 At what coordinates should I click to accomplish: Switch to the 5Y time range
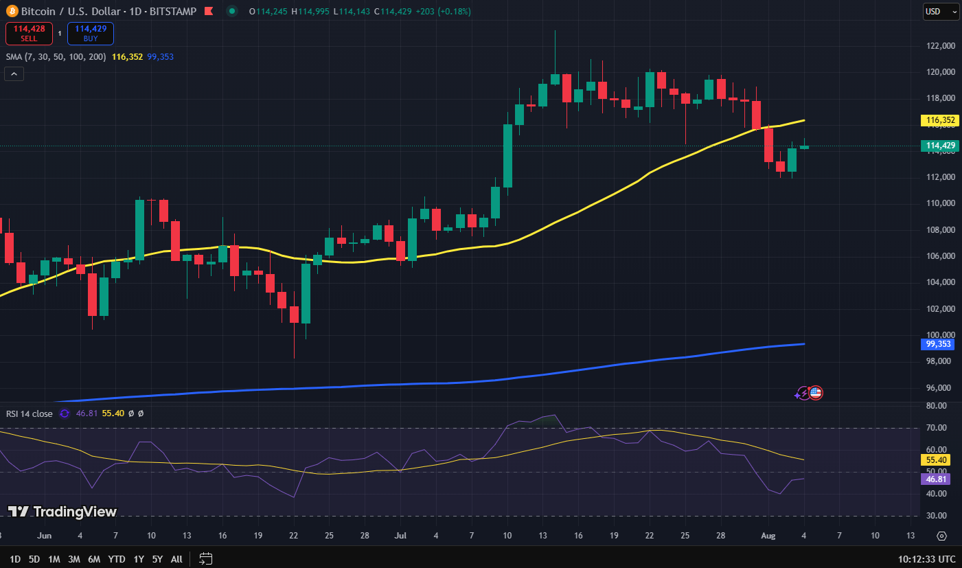pos(157,558)
